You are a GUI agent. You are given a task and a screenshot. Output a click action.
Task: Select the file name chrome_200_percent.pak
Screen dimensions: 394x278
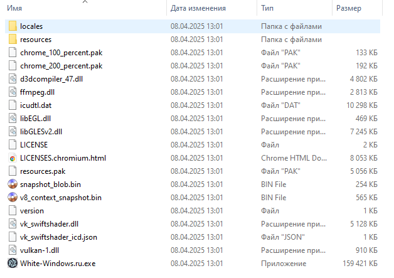(x=61, y=66)
